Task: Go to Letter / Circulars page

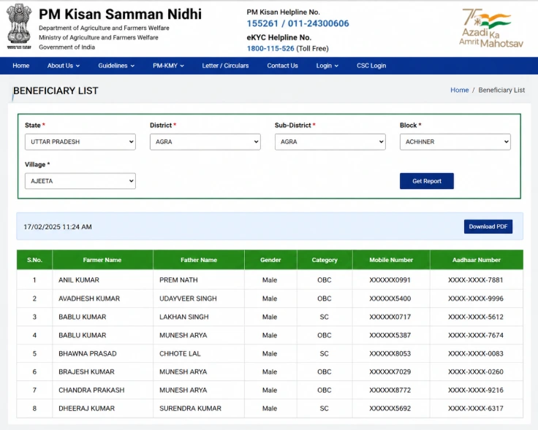Action: coord(225,66)
